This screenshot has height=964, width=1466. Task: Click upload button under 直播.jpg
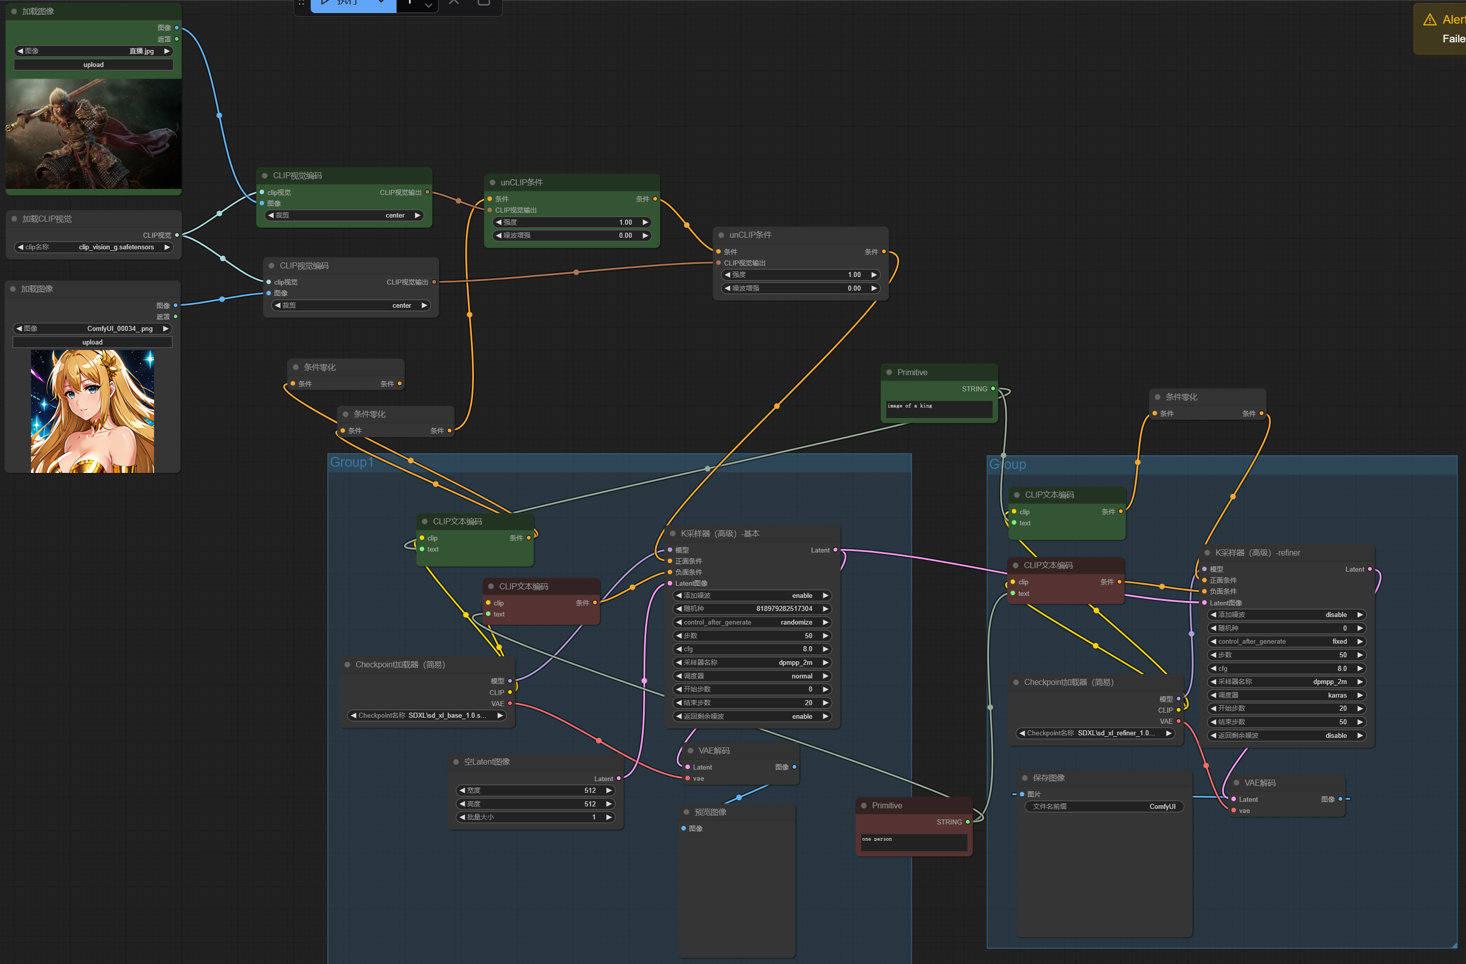(94, 64)
